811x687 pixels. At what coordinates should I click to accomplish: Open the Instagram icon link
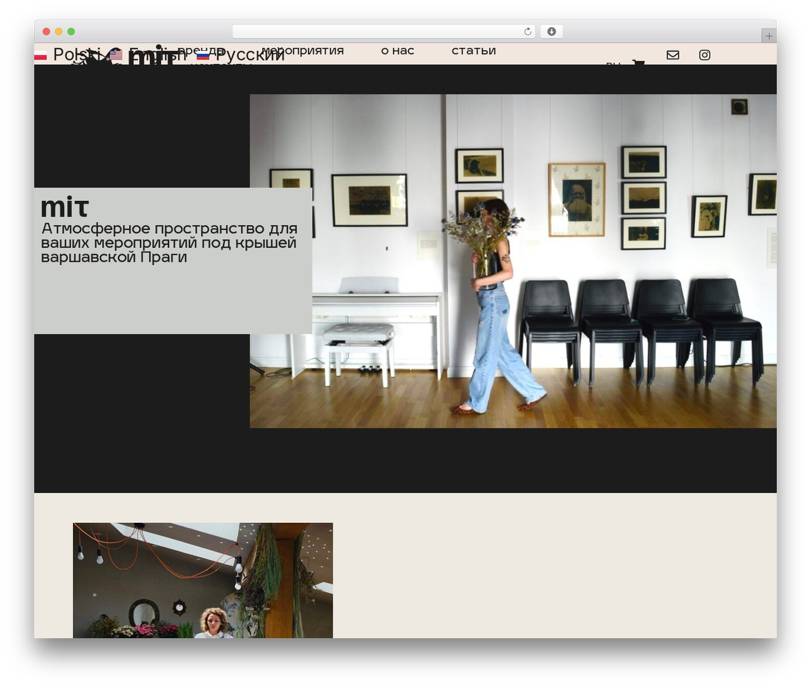pyautogui.click(x=705, y=55)
